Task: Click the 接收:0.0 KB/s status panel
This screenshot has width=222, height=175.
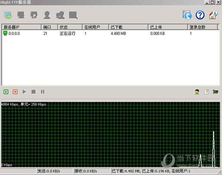Action: pyautogui.click(x=92, y=171)
